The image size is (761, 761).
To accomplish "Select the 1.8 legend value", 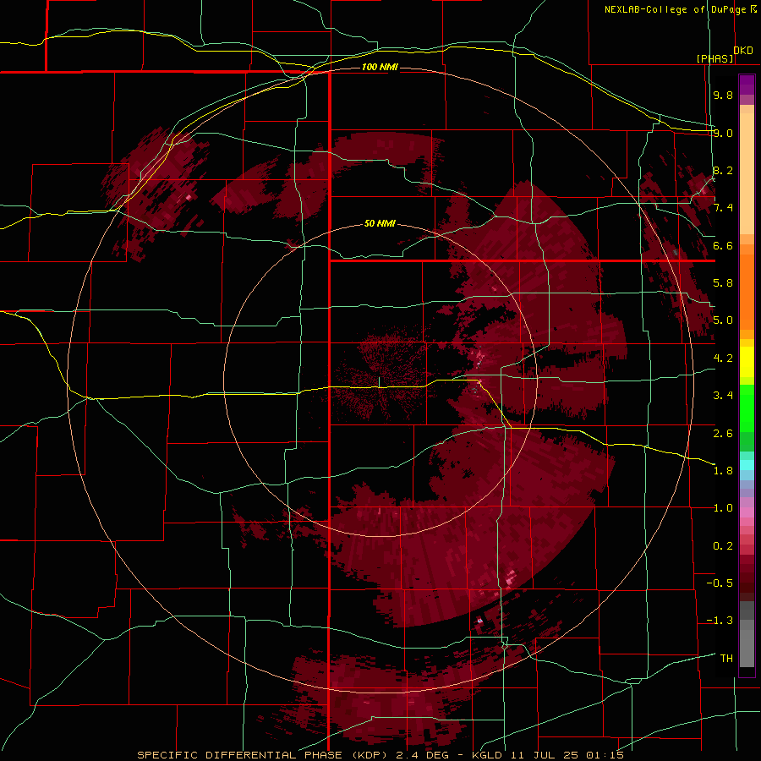I will click(x=723, y=471).
